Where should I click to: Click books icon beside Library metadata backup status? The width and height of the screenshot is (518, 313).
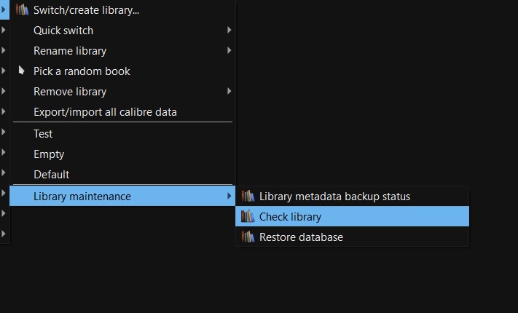coord(248,197)
